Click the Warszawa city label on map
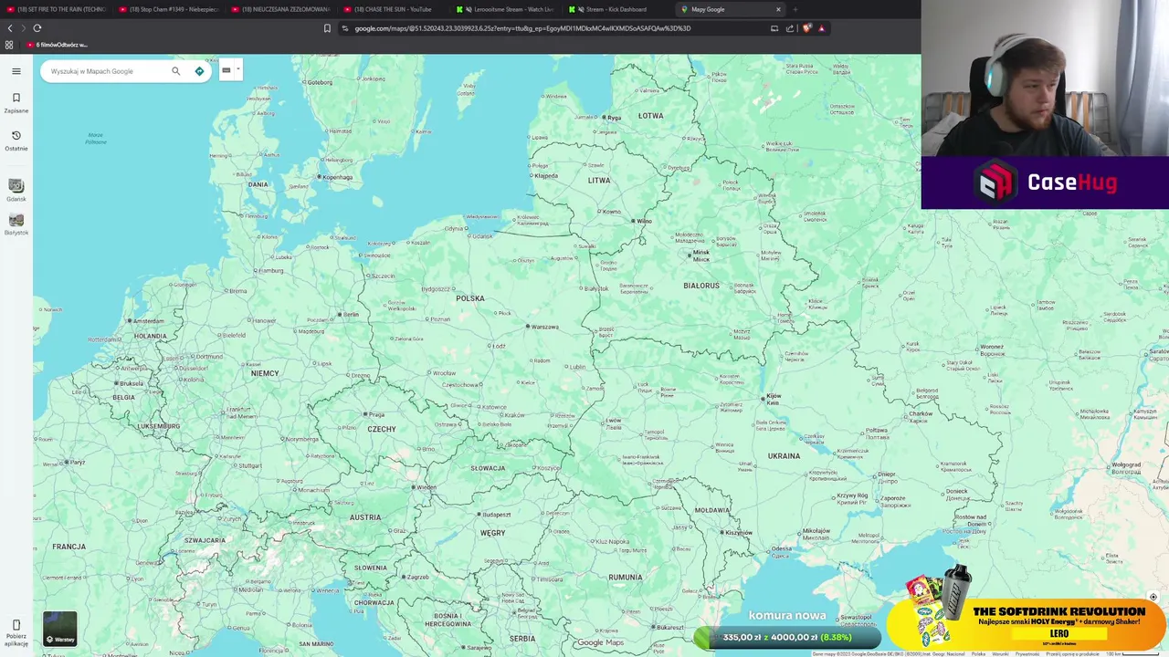This screenshot has width=1169, height=657. click(x=544, y=327)
